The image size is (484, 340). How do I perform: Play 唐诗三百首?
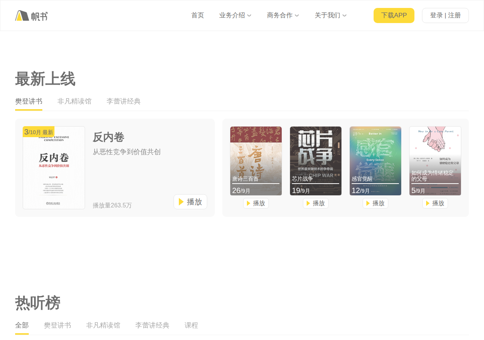(x=256, y=203)
